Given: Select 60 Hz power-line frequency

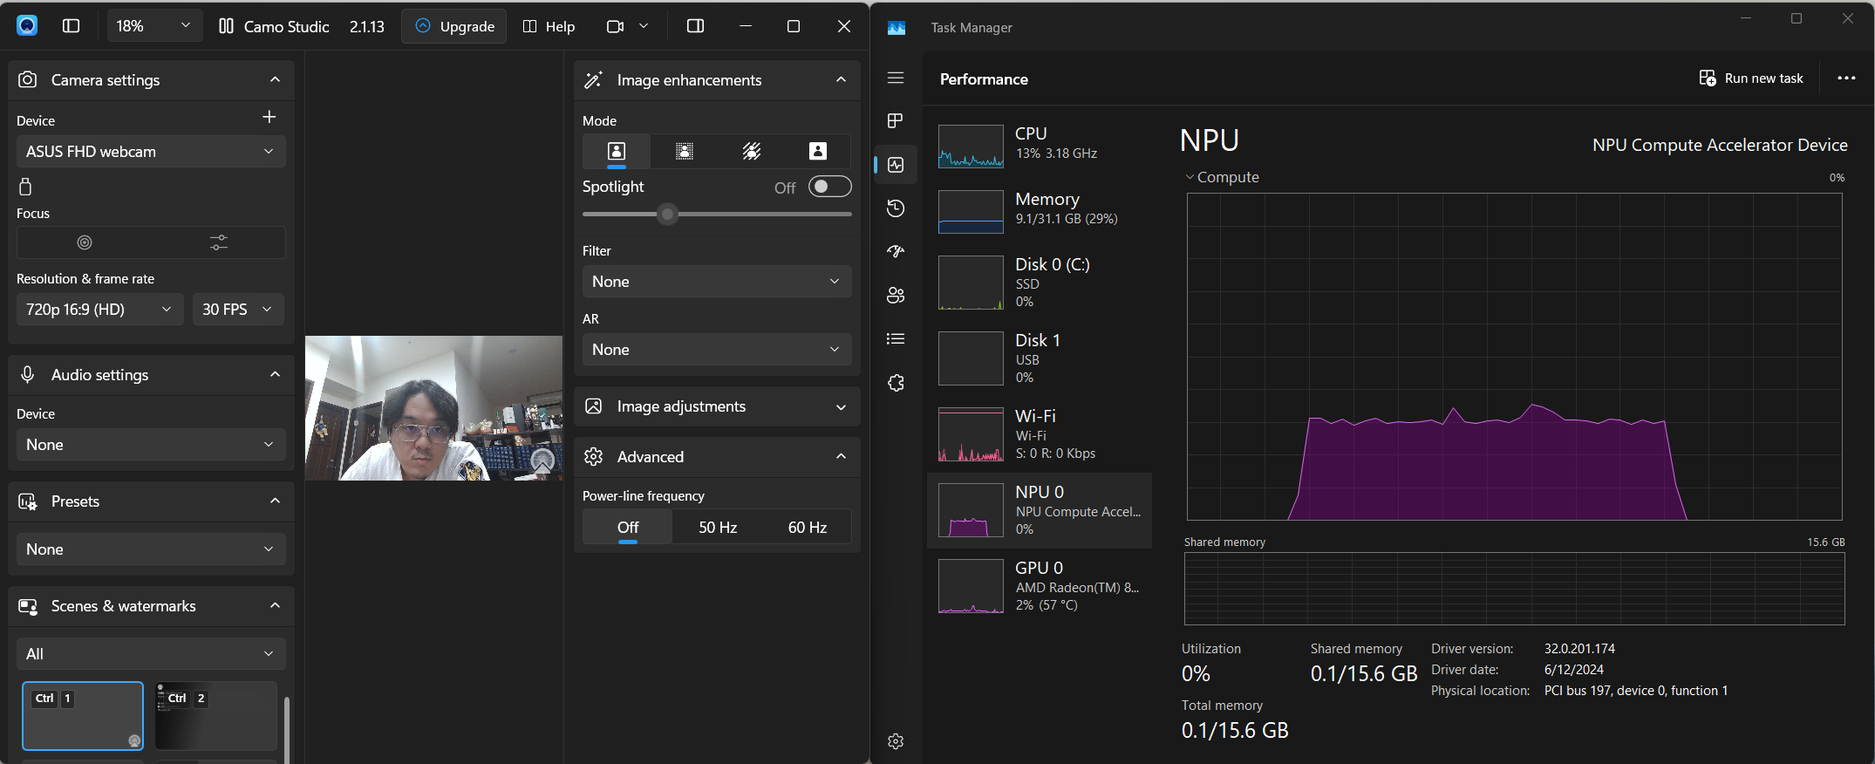Looking at the screenshot, I should (807, 528).
